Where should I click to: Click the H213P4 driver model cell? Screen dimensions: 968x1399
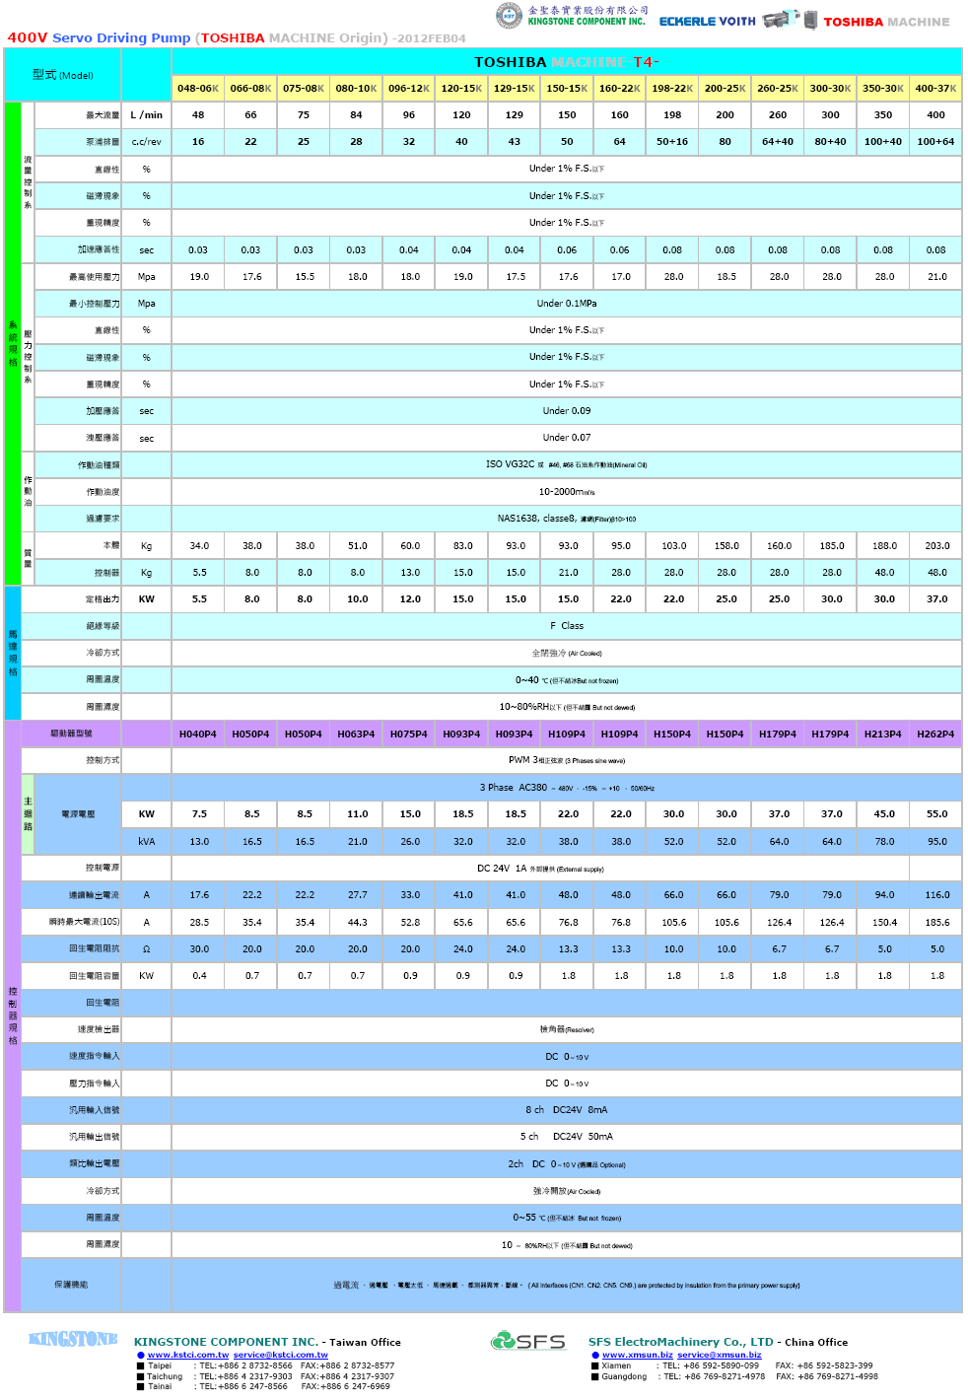(883, 734)
